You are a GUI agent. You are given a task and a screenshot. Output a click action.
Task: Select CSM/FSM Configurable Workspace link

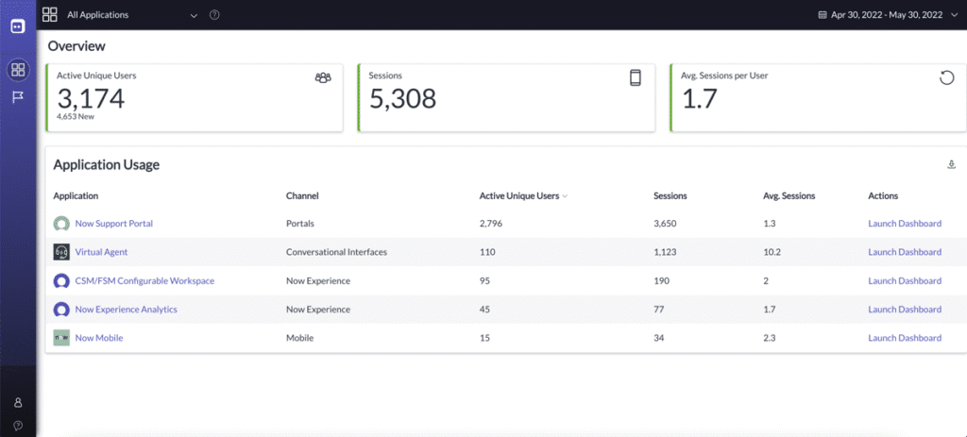[144, 281]
